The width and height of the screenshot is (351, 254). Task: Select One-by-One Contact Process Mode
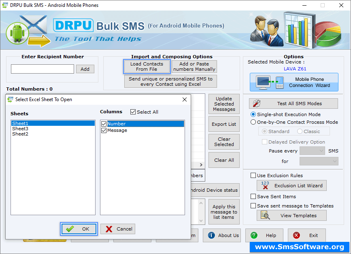point(253,122)
